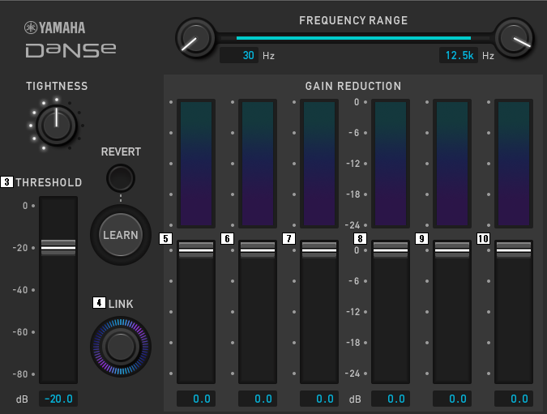Click the Revert button

[x=121, y=178]
